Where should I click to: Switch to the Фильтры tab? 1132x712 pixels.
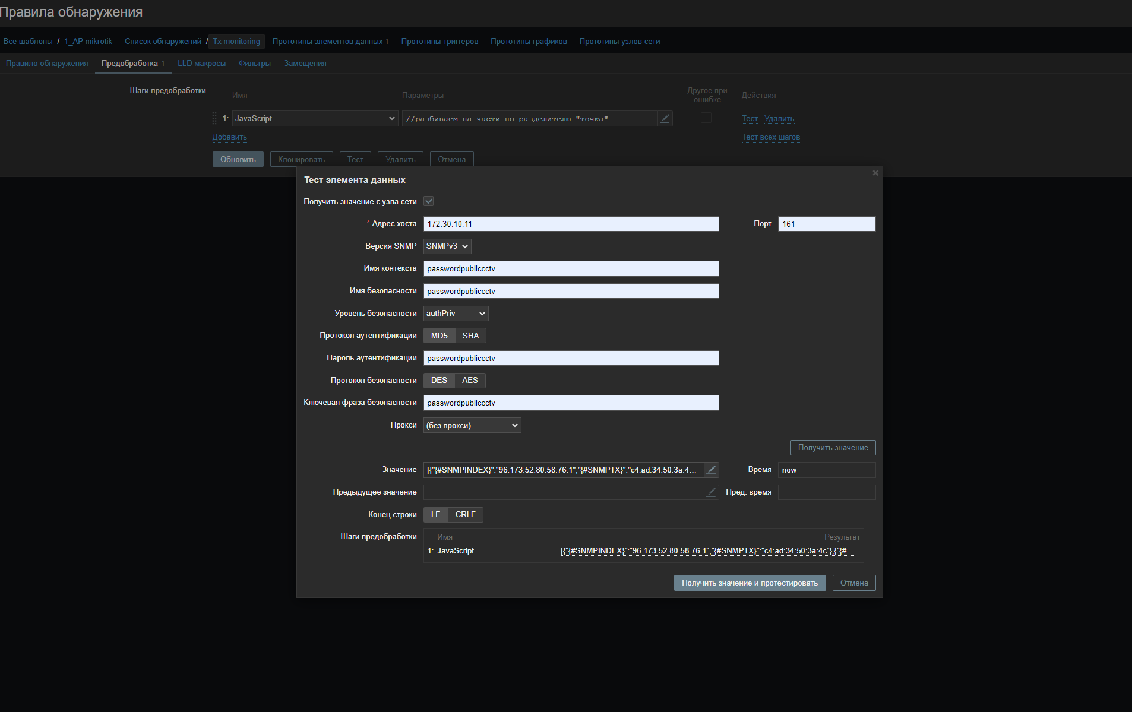pos(254,64)
